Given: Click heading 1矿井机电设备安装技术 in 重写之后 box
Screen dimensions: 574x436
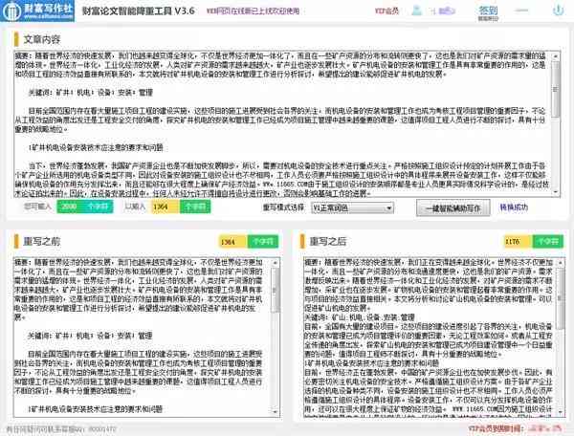Looking at the screenshot, I should pyautogui.click(x=372, y=362).
